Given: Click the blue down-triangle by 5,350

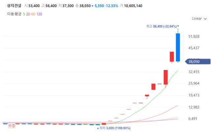Looking at the screenshot, I should point(92,6).
